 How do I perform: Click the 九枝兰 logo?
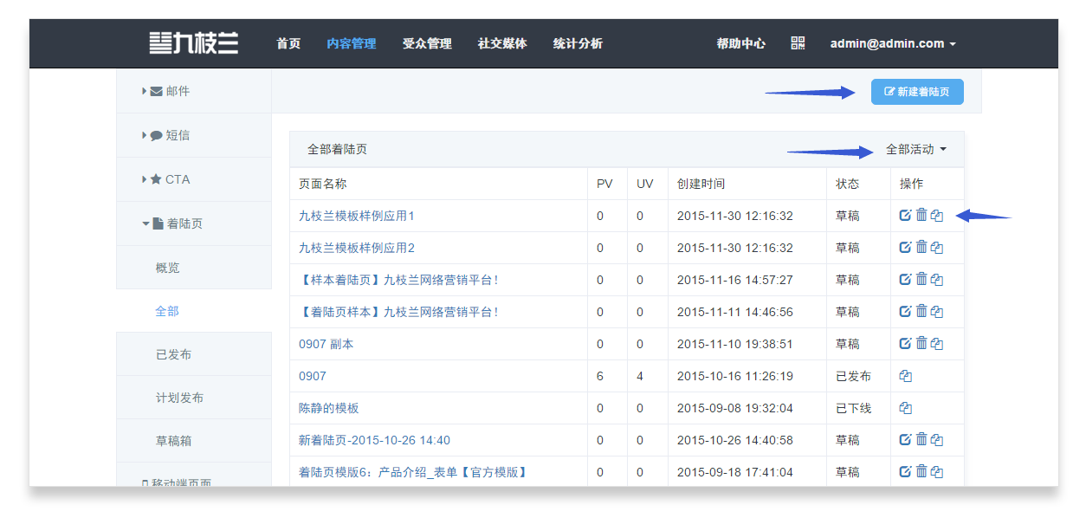[194, 43]
